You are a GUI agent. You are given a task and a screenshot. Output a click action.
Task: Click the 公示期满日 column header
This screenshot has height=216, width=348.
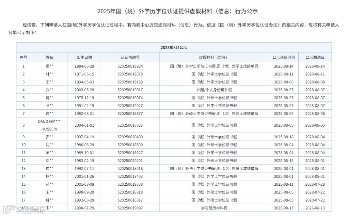click(x=315, y=57)
